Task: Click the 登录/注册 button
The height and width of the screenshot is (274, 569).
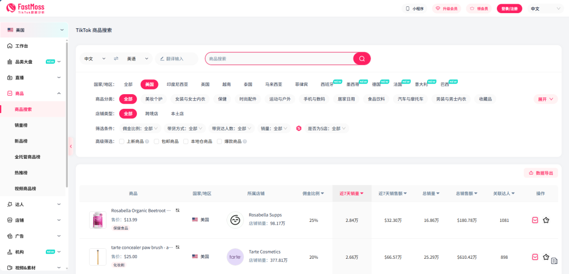Action: 509,8
